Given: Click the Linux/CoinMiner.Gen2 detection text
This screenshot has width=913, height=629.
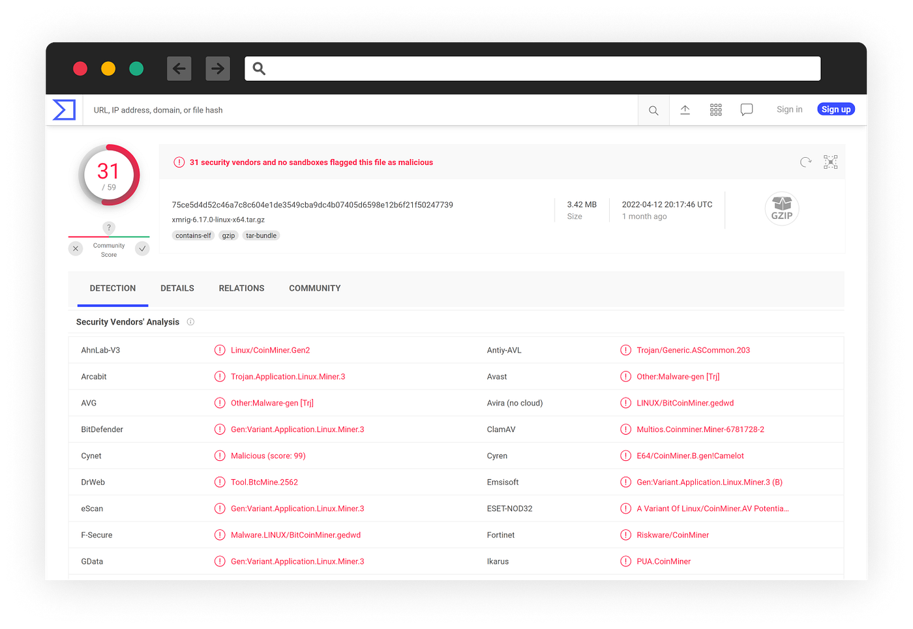Looking at the screenshot, I should [x=271, y=350].
